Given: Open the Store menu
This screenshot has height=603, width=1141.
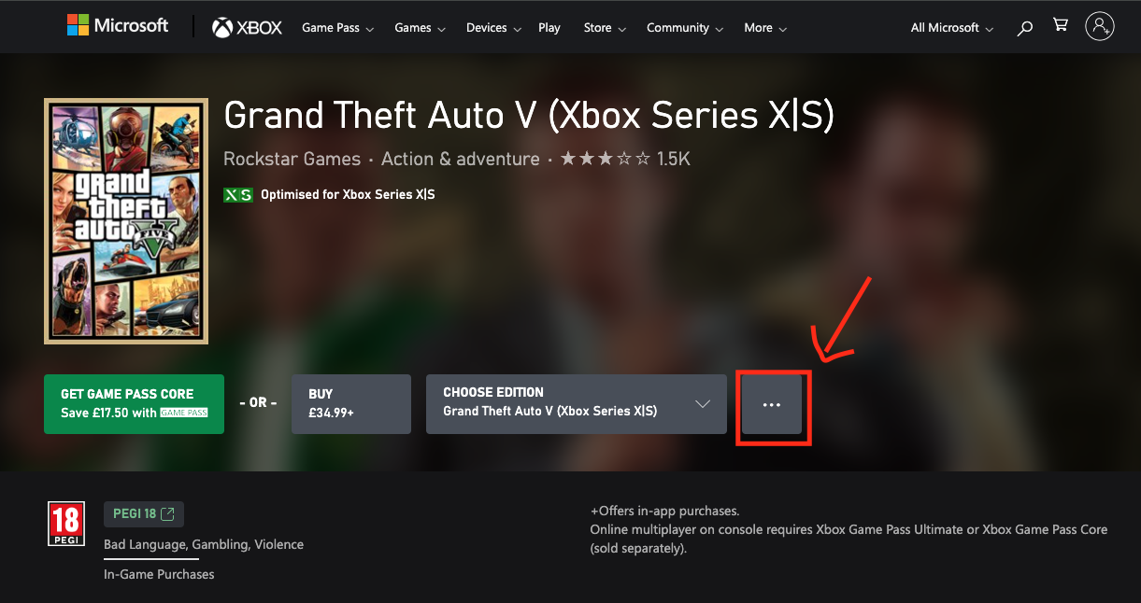Looking at the screenshot, I should [604, 28].
